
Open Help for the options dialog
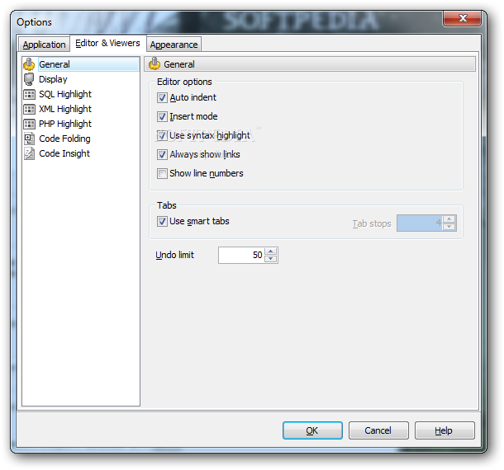tap(445, 430)
